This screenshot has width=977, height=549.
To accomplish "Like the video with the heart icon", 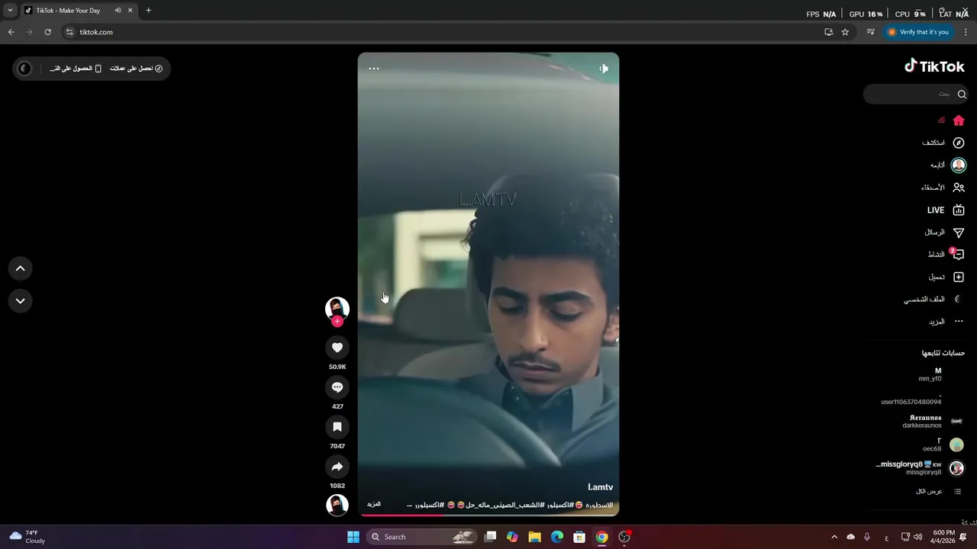I will (x=337, y=348).
